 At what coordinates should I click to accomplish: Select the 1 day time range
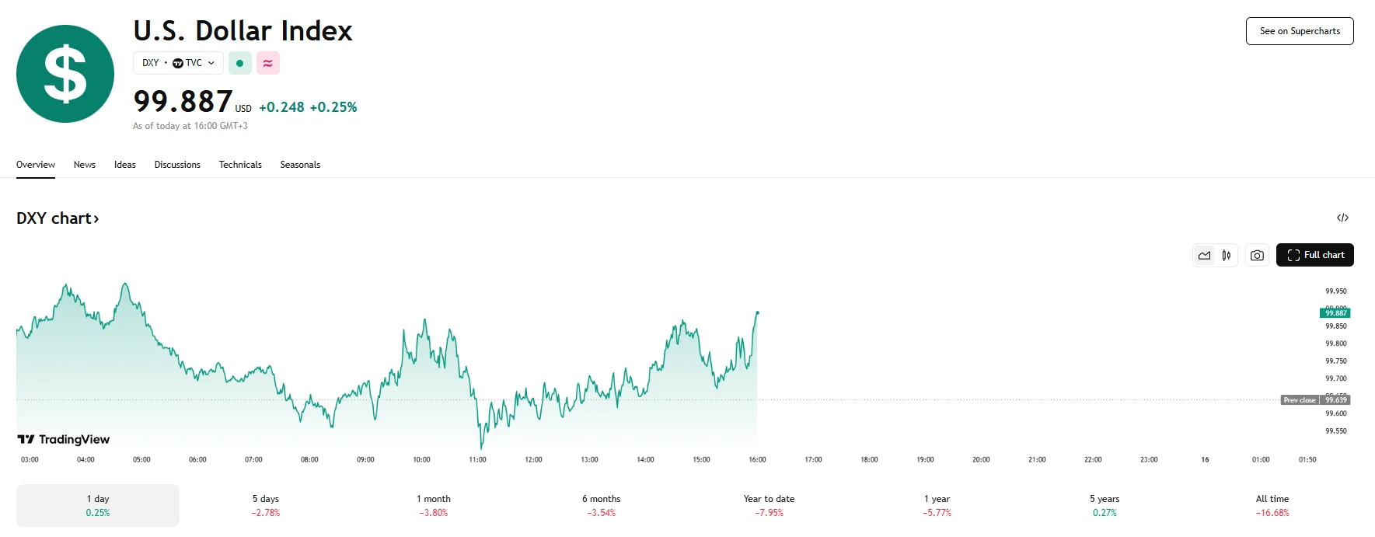point(98,505)
